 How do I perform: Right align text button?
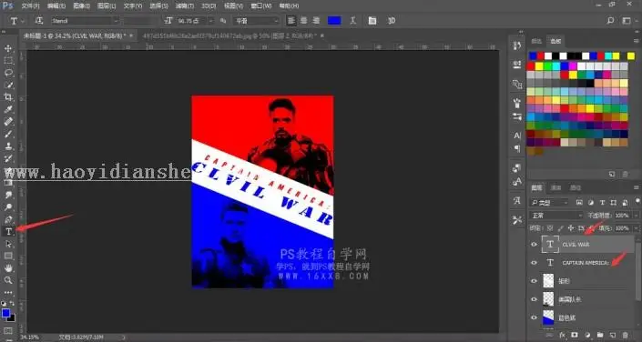point(316,20)
